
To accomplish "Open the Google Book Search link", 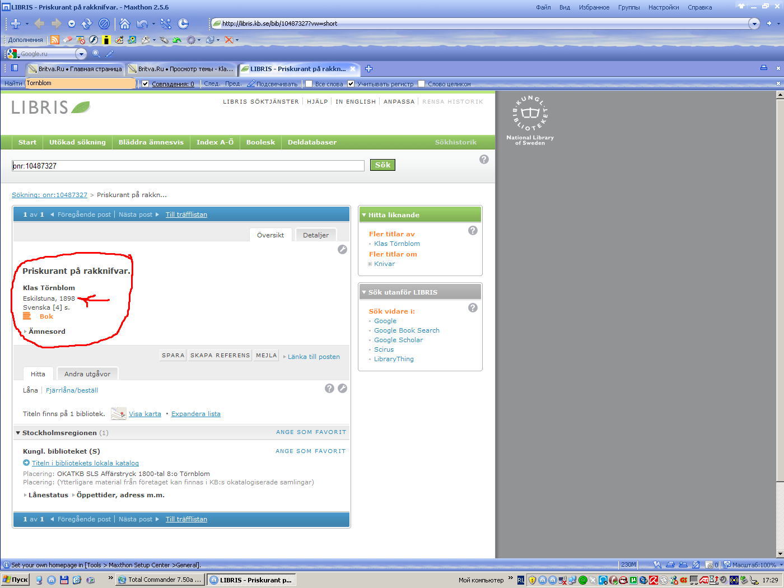I will [x=407, y=330].
